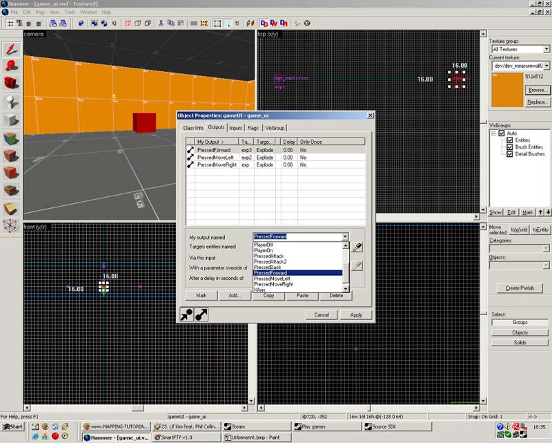Switch to the Inputs tab

pos(235,128)
